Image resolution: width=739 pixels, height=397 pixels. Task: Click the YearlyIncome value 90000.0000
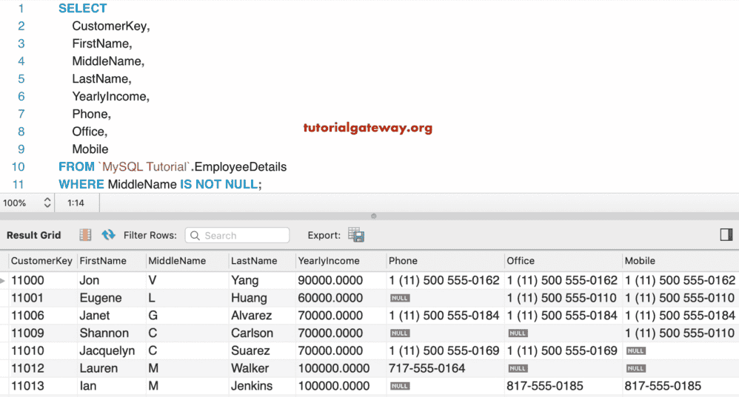click(x=330, y=280)
